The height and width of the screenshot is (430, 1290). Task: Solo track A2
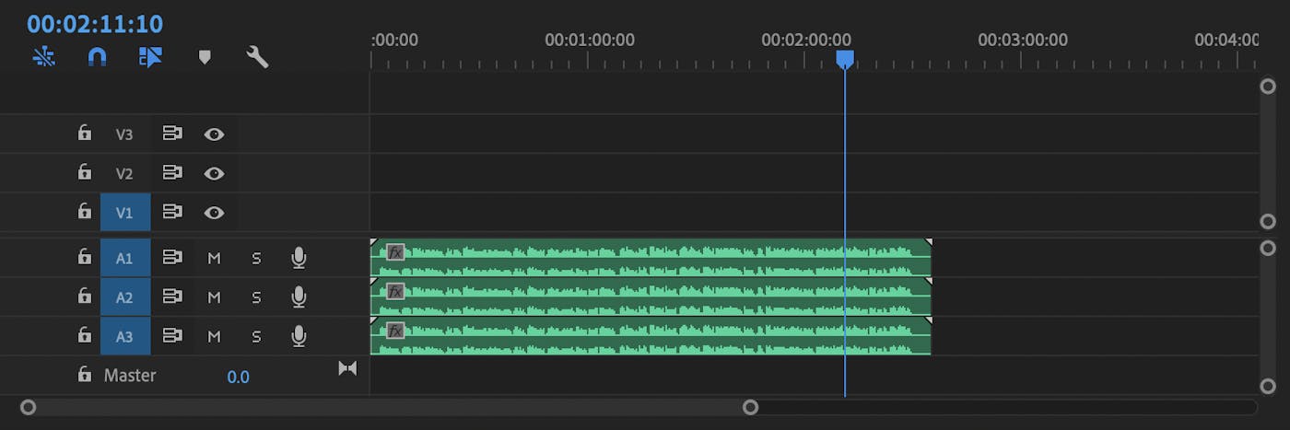(256, 297)
